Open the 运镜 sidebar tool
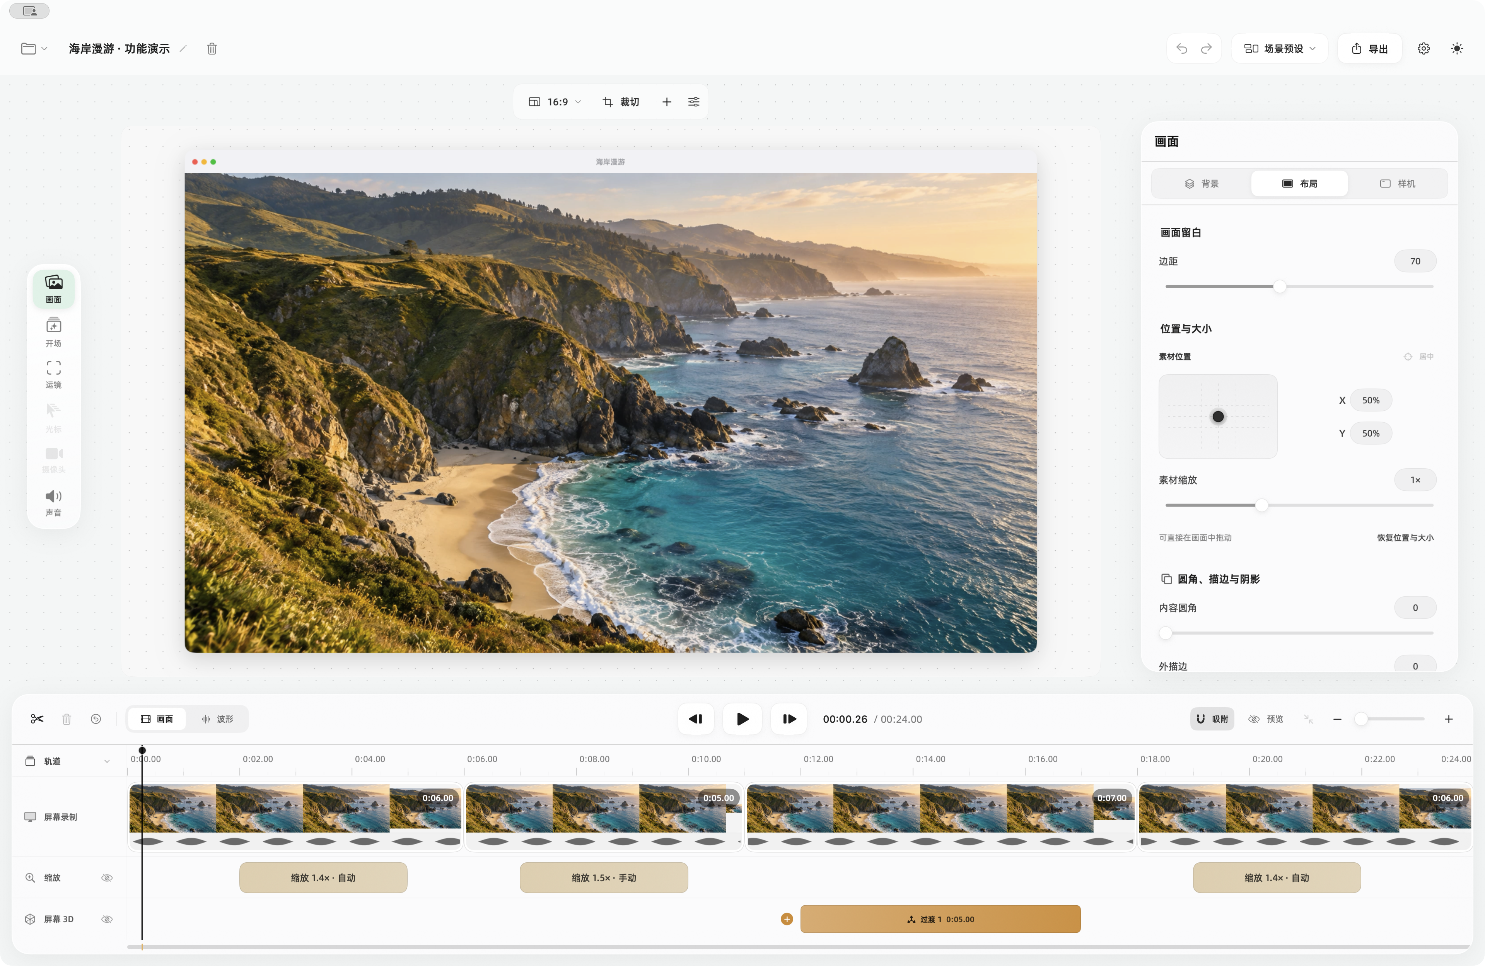Viewport: 1485px width, 966px height. (54, 374)
